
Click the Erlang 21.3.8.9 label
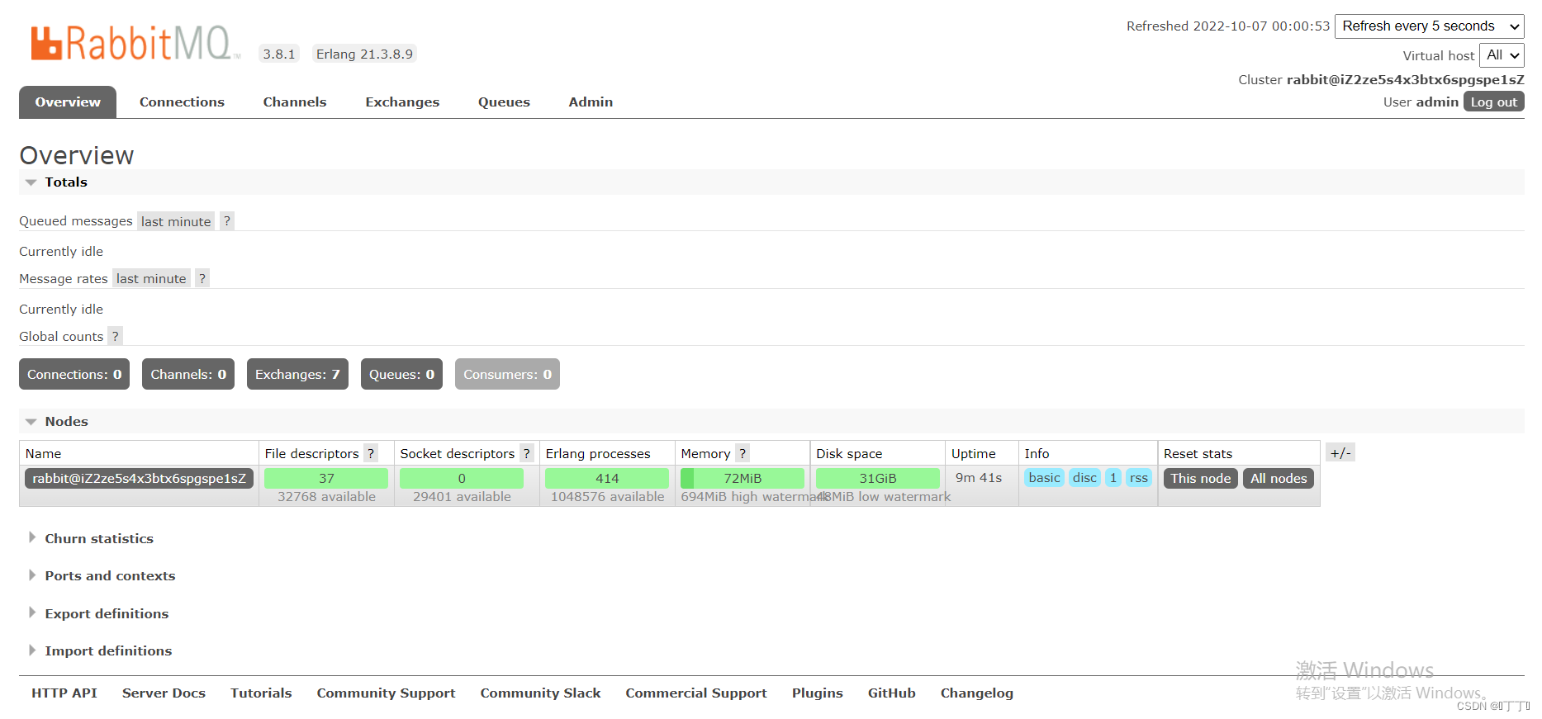364,54
